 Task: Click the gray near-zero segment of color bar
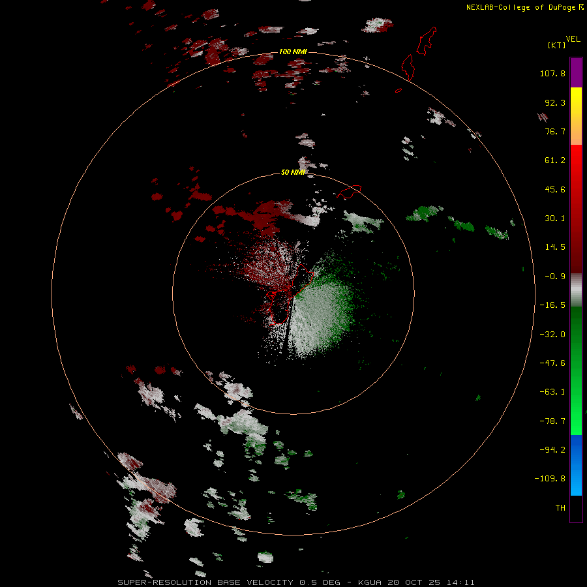coord(576,290)
